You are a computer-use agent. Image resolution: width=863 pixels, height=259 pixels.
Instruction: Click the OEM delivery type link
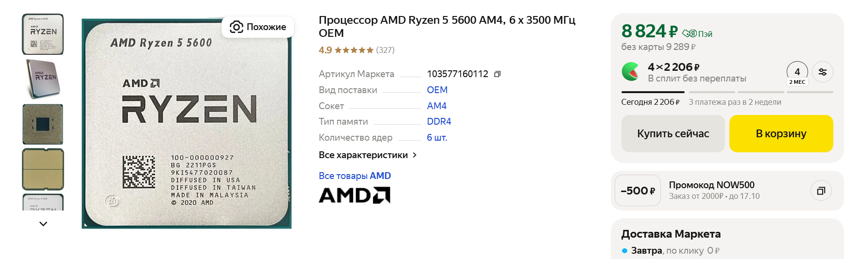point(437,90)
